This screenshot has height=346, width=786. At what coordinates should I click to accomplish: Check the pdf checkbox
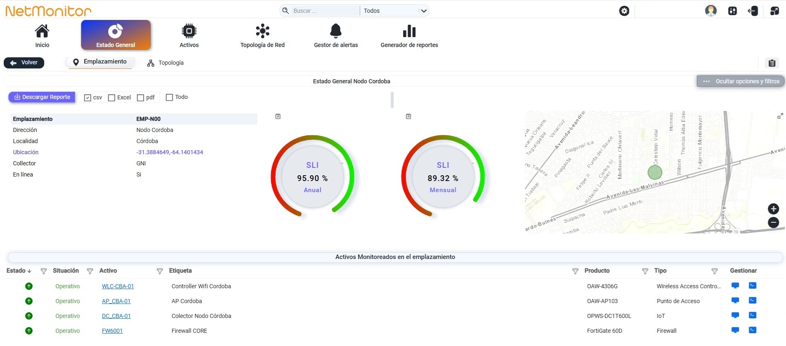point(140,98)
